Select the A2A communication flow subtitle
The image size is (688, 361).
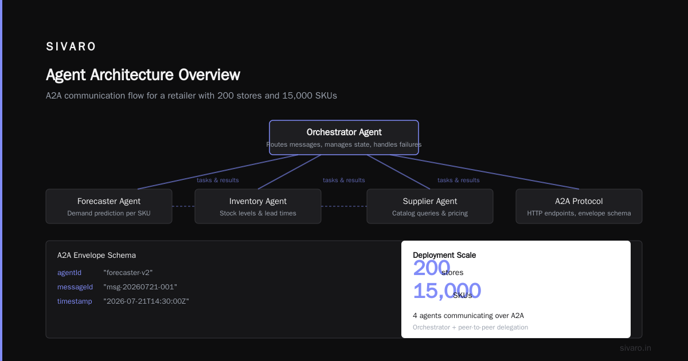191,96
